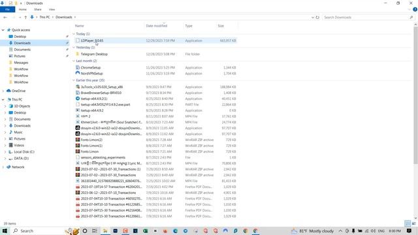Image resolution: width=418 pixels, height=235 pixels.
Task: Open address bar history dropdown
Action: coord(313,18)
